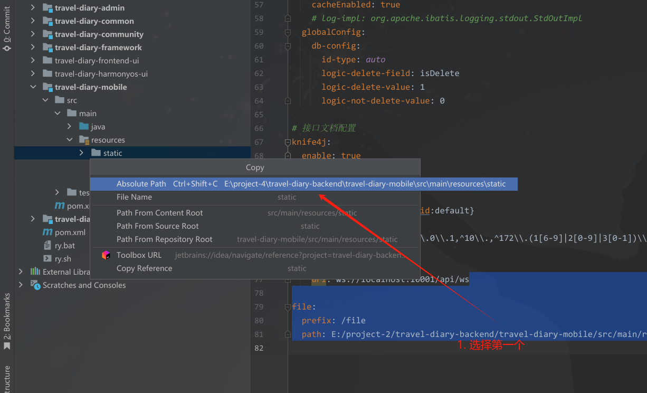Image resolution: width=647 pixels, height=393 pixels.
Task: Choose Toolbox URL in the Copy popup
Action: [x=255, y=255]
